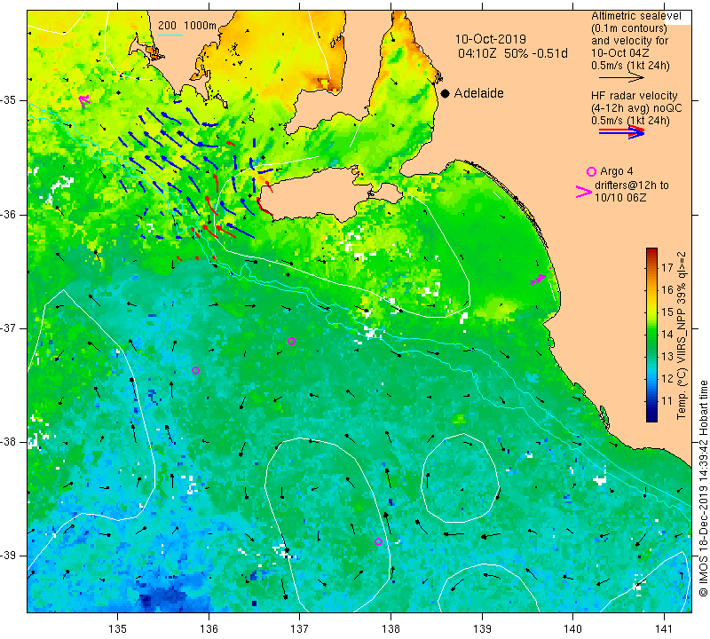Image resolution: width=710 pixels, height=639 pixels.
Task: Click the red-blue HF radar scale arrow
Action: tap(621, 132)
